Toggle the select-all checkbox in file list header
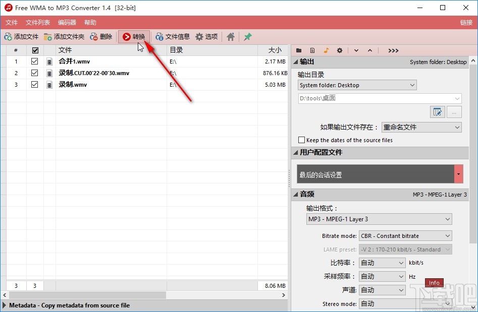The height and width of the screenshot is (312, 478). click(x=34, y=49)
